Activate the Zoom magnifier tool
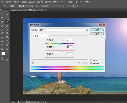 click(7, 49)
